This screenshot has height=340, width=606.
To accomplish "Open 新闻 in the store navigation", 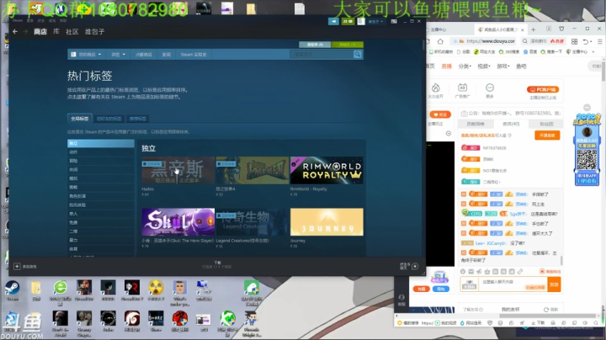I will pos(166,55).
